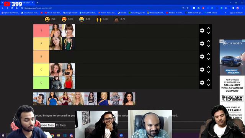Move B tier row down with chevron
This screenshot has width=245, height=138.
(x=208, y=59)
